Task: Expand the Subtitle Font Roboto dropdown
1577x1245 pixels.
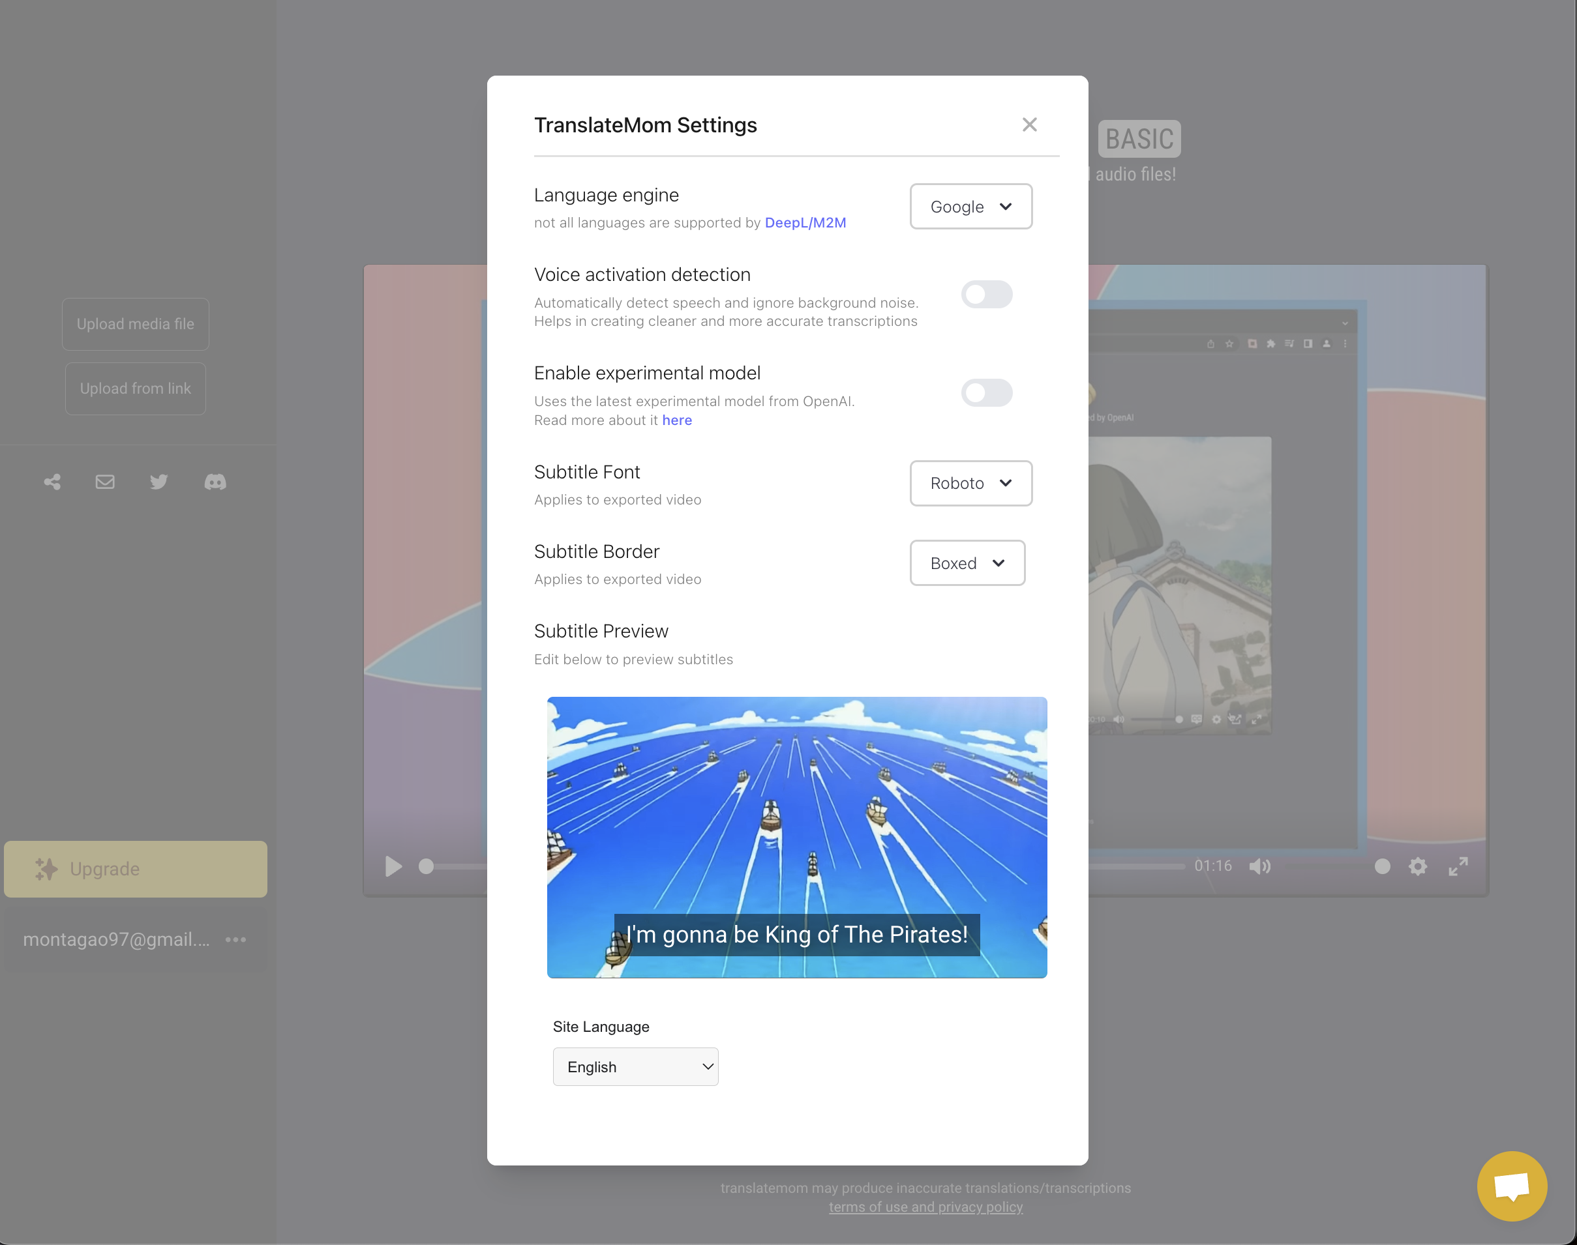Action: 970,483
